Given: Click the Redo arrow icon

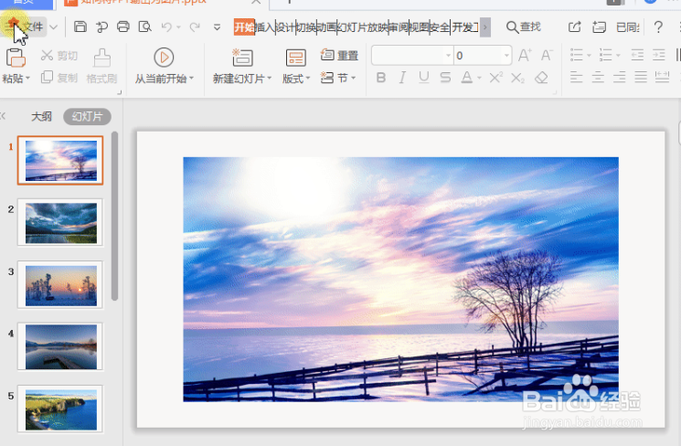Looking at the screenshot, I should (195, 27).
